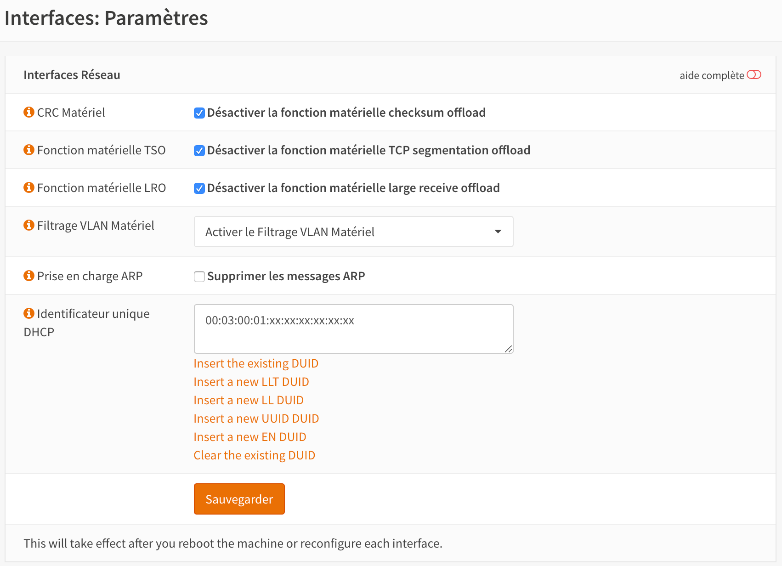Screen dimensions: 782x566
Task: Insert a new LLT DUID
Action: [251, 382]
